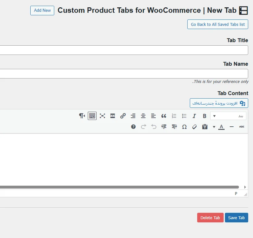The height and width of the screenshot is (238, 253).
Task: Go Back to All Saved Tabs list
Action: 218,24
